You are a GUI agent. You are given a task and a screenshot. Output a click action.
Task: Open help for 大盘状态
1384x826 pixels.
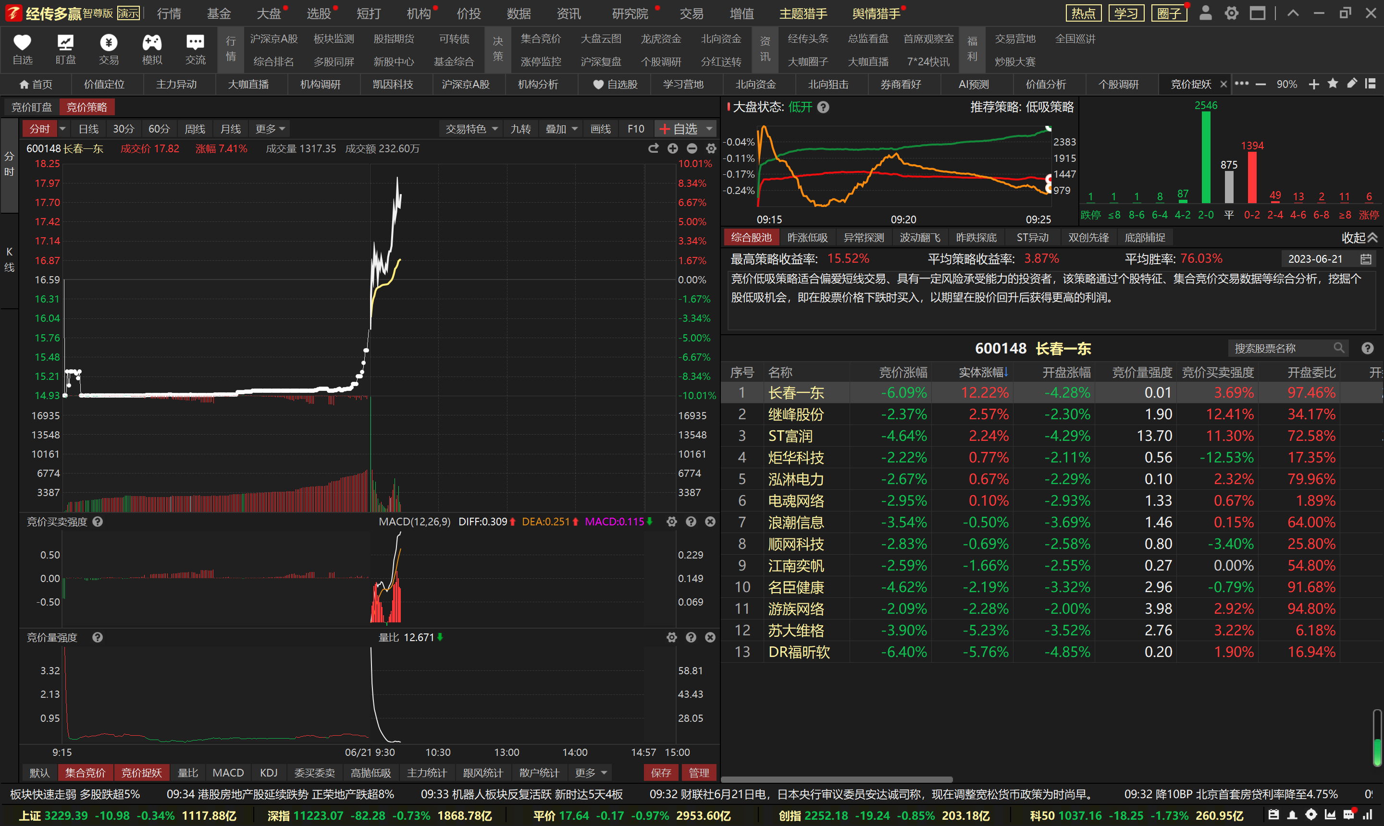point(823,107)
